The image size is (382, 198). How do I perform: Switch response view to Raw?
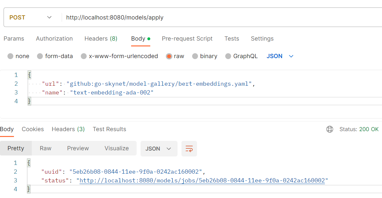(45, 148)
